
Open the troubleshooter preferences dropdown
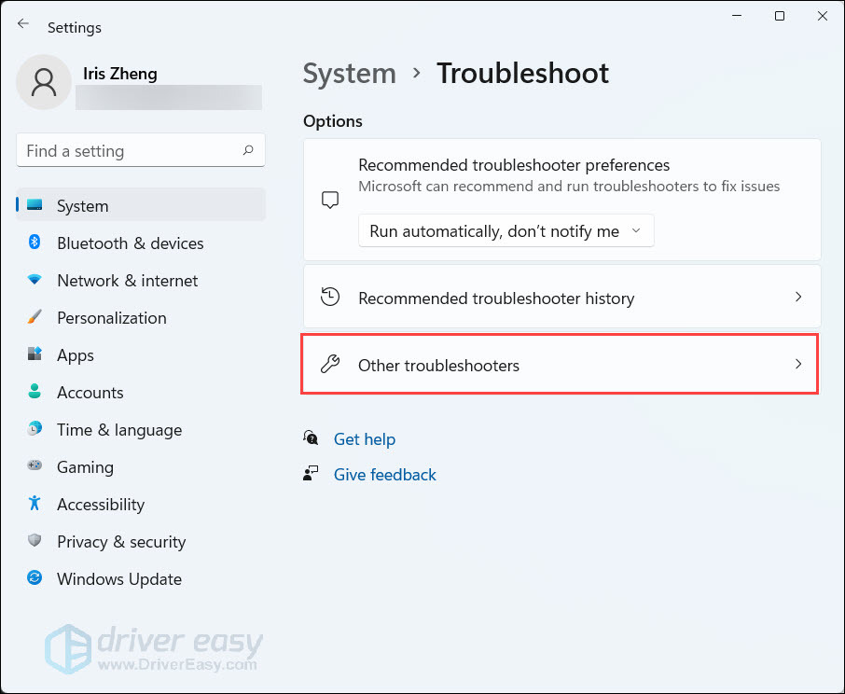click(x=506, y=231)
